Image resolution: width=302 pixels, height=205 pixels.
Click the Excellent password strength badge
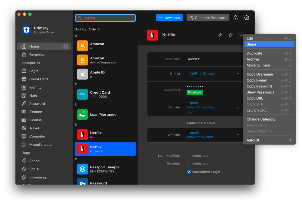pos(195,92)
